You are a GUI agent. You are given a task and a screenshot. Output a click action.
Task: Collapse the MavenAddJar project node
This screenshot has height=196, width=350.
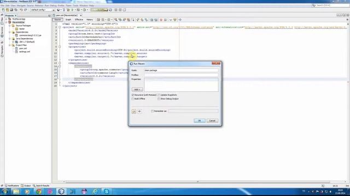(x=6, y=22)
